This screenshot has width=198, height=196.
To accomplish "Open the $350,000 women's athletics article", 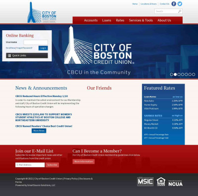I will click(x=44, y=117).
